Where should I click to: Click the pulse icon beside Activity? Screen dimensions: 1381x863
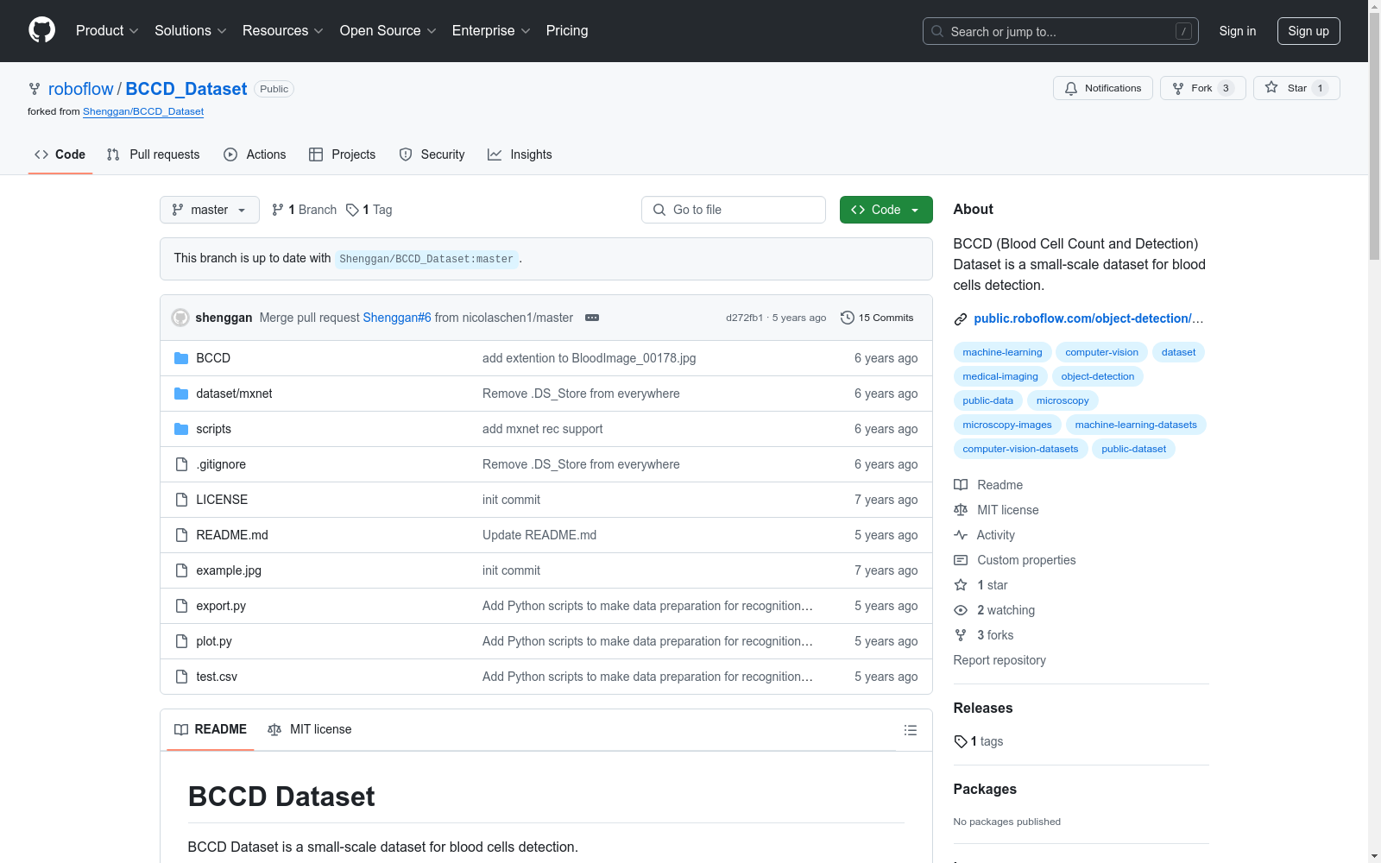(x=961, y=535)
